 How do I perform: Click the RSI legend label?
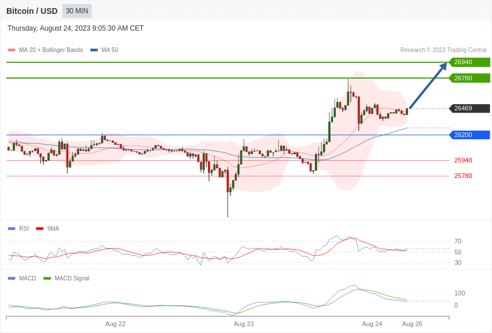24,229
